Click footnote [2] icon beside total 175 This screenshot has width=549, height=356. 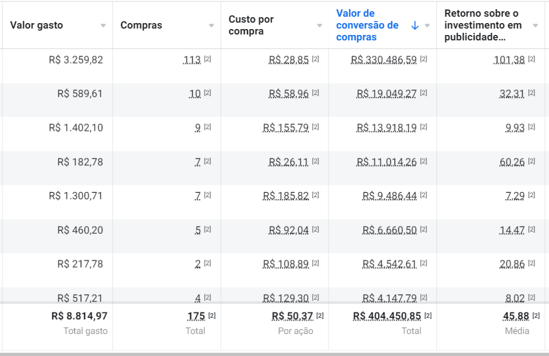[x=212, y=315]
